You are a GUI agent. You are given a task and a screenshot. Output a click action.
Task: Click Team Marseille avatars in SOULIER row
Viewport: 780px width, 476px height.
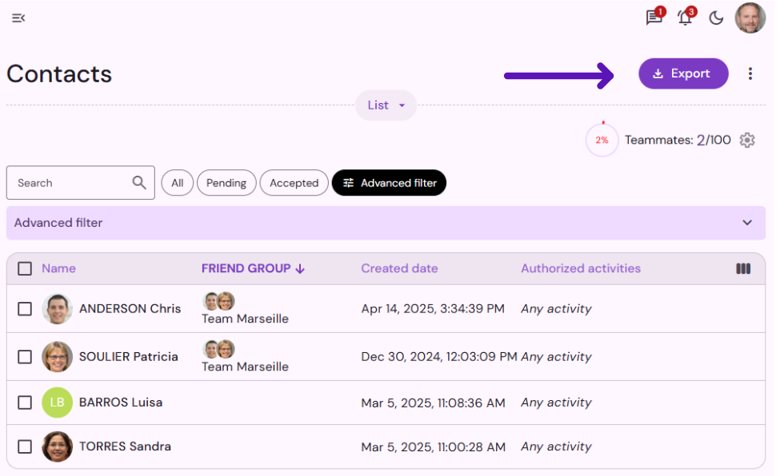[x=219, y=349]
